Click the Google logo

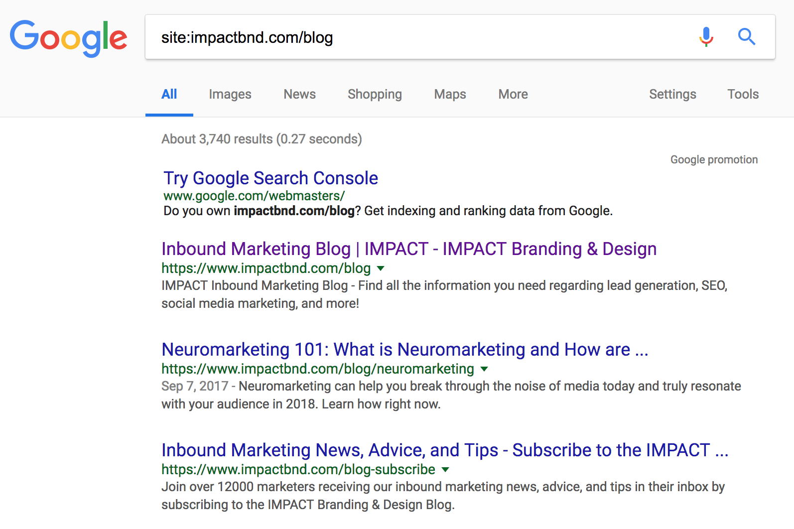pos(69,38)
